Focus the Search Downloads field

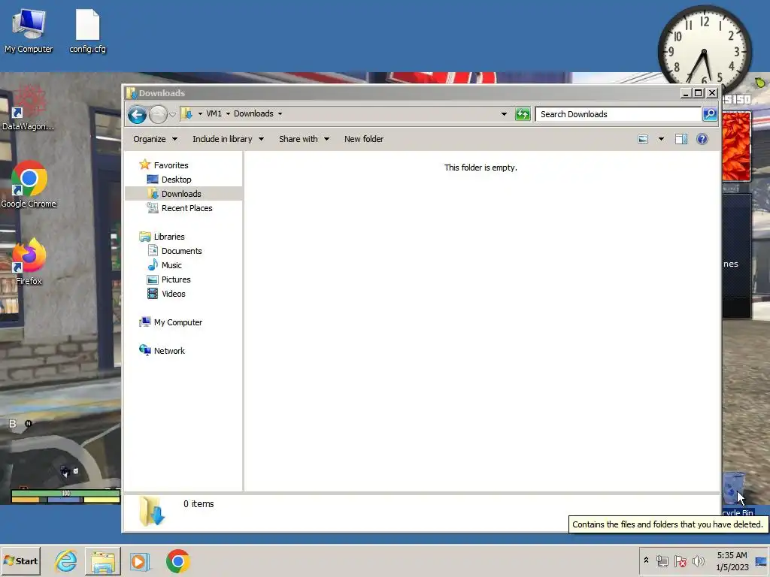pos(618,114)
